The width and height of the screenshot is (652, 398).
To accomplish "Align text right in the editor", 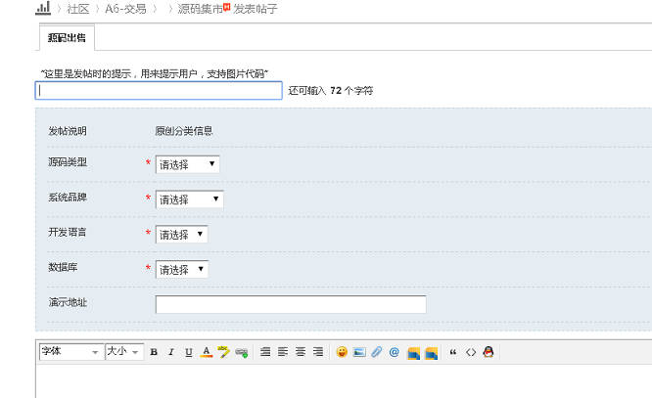I will point(318,352).
